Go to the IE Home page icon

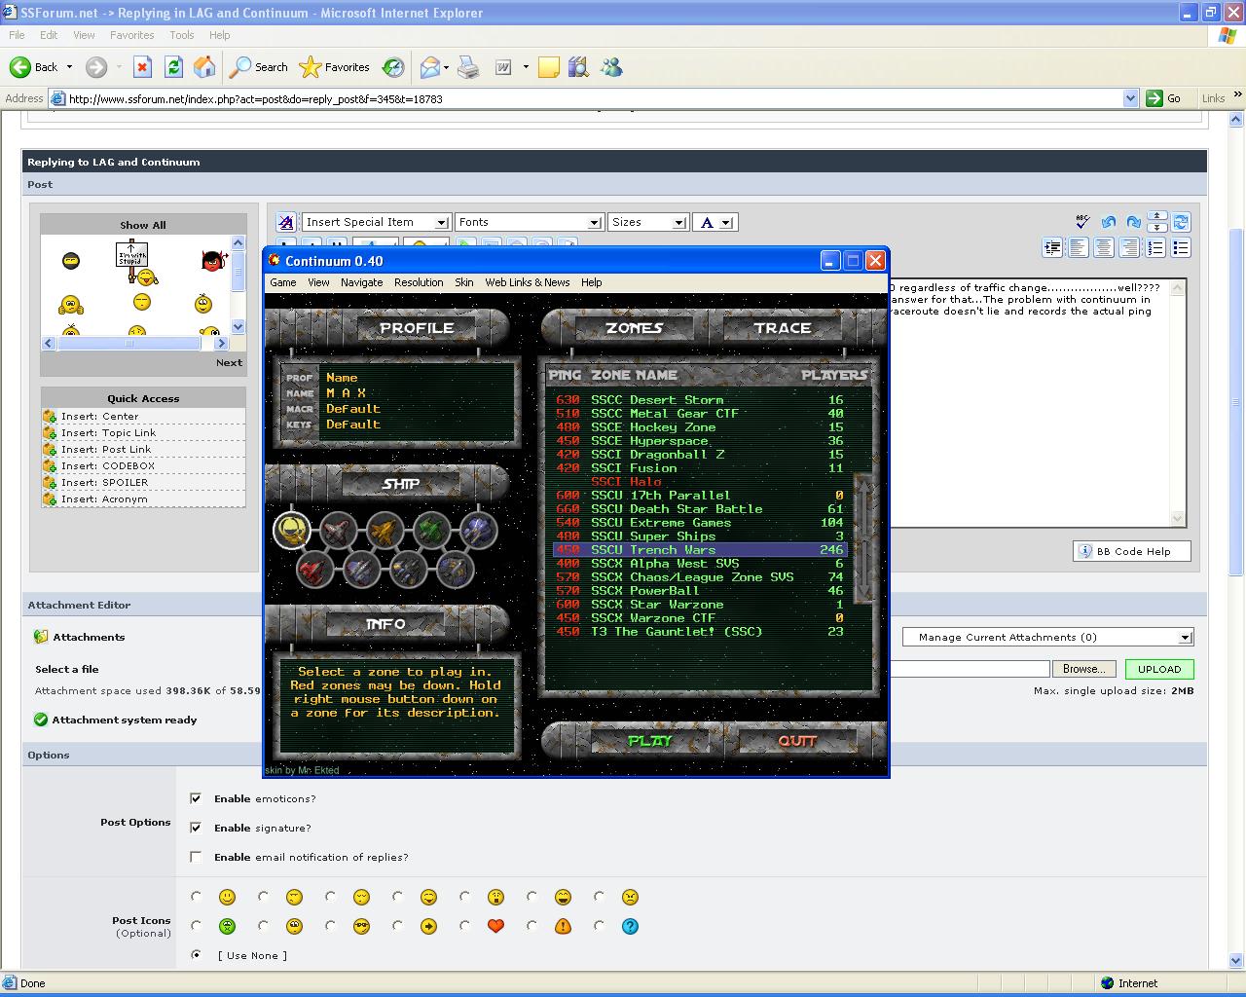tap(204, 67)
